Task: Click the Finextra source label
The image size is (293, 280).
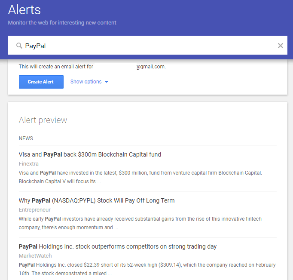Action: tap(29, 164)
